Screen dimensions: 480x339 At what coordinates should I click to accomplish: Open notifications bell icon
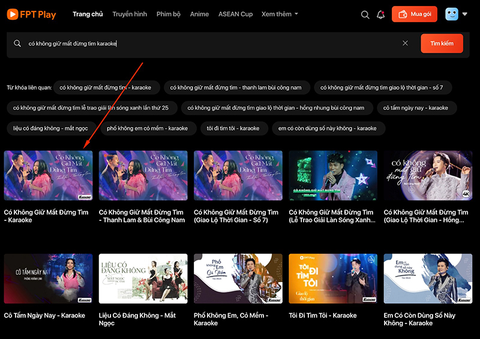(x=380, y=14)
